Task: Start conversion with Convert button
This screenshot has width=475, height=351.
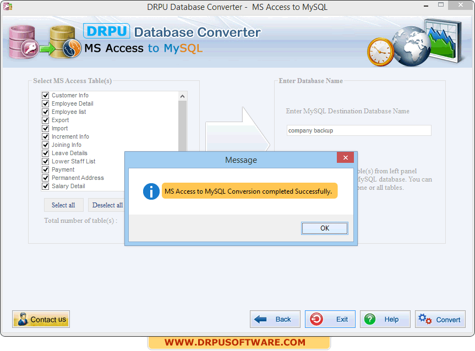Action: pyautogui.click(x=440, y=319)
